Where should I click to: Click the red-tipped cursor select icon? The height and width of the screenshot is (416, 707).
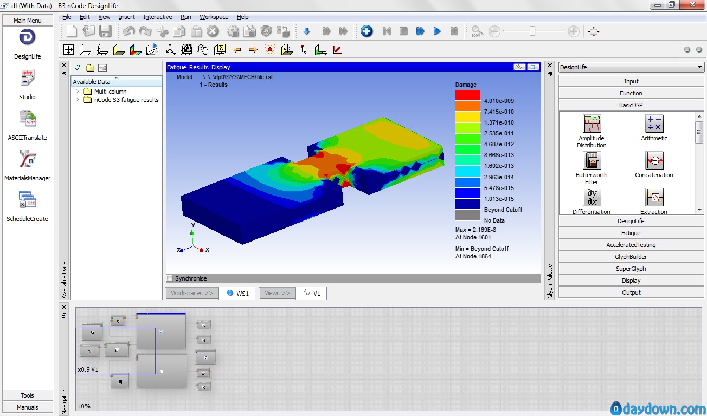[304, 50]
